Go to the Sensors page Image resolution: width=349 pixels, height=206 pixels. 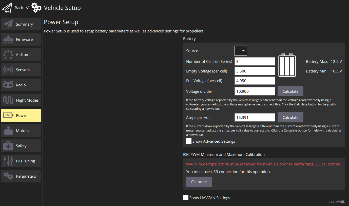pyautogui.click(x=21, y=70)
